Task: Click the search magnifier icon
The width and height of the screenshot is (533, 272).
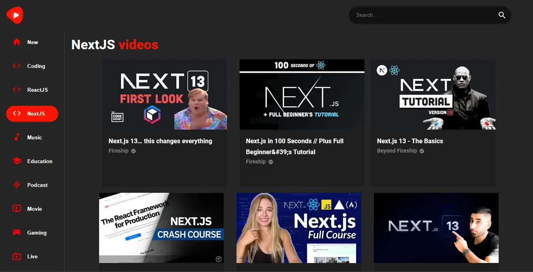Action: (502, 15)
